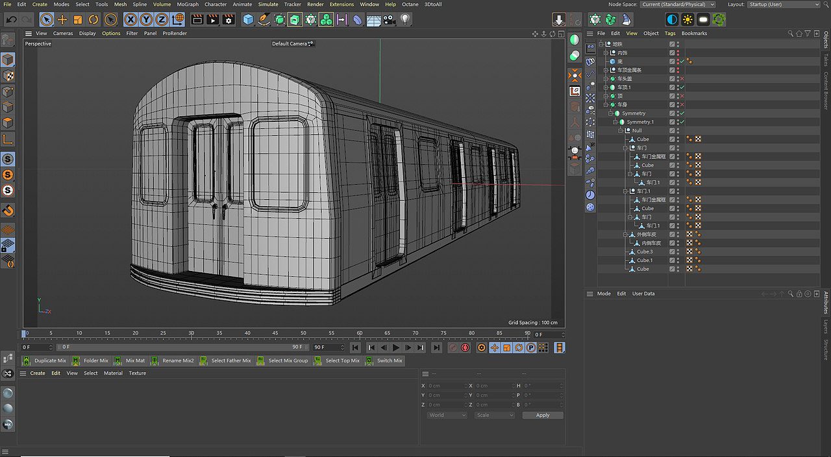The image size is (831, 457).
Task: Click the Camera object icon in toolbar
Action: tap(389, 19)
